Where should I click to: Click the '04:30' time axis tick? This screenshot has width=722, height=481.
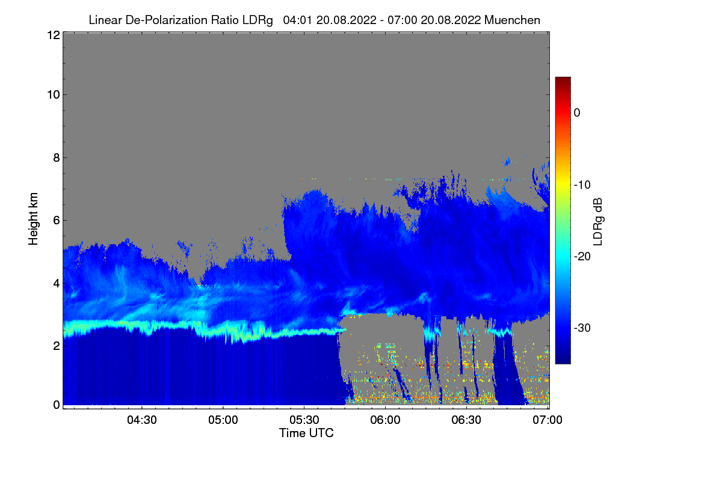point(142,420)
